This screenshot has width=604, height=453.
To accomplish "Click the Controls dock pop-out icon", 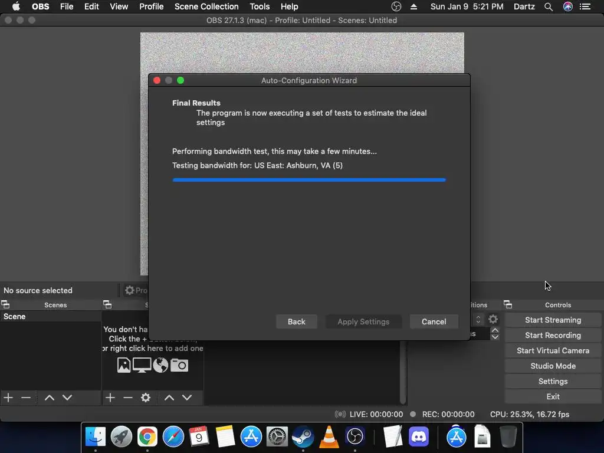I will 508,305.
